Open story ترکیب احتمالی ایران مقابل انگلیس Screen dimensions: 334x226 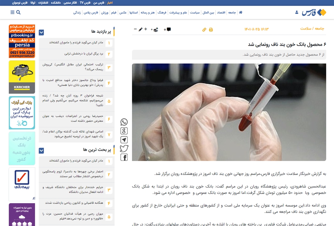72,67
